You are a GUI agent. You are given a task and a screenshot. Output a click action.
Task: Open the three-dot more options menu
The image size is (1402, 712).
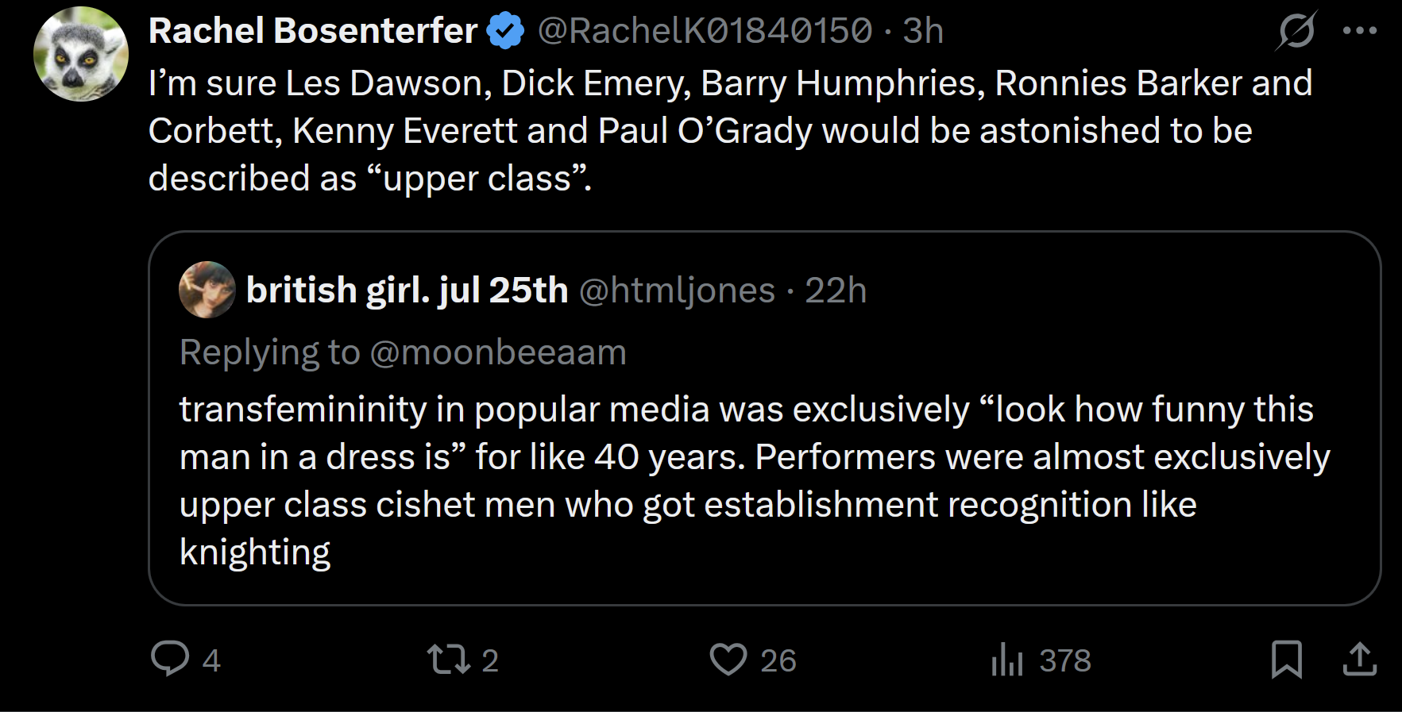1360,31
